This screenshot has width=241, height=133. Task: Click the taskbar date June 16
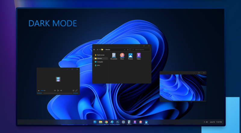coord(212,122)
